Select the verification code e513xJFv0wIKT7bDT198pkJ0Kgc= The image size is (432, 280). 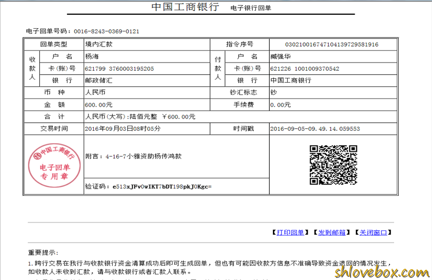(x=162, y=187)
